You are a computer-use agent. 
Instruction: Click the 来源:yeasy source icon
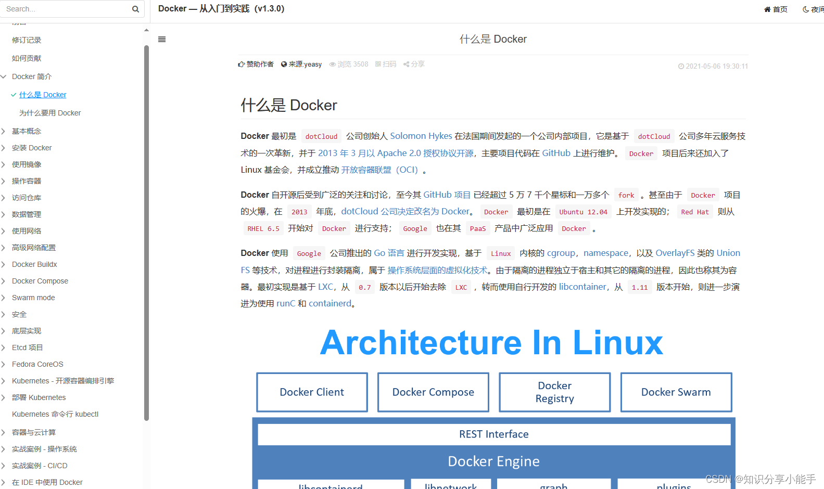pos(284,64)
